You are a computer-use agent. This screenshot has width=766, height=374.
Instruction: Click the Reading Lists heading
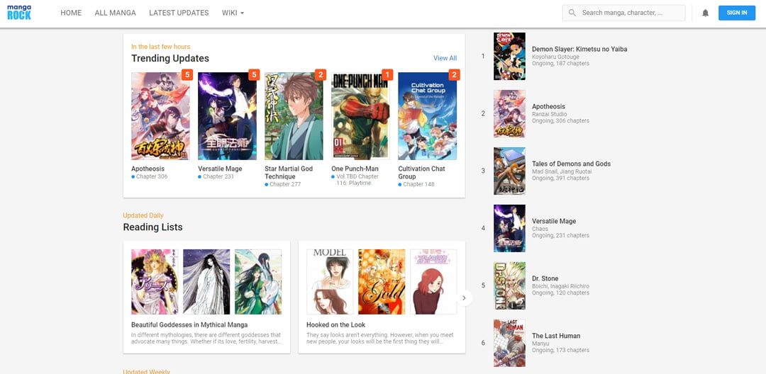point(153,227)
